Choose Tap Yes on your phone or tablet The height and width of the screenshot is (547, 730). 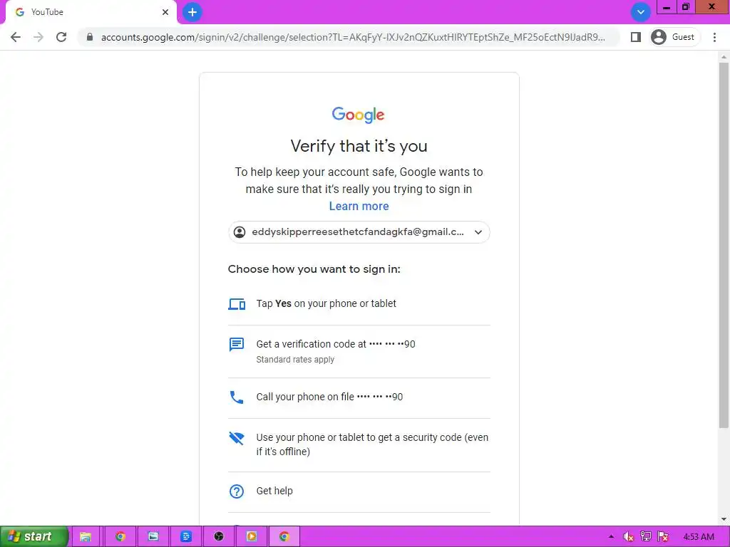(359, 303)
